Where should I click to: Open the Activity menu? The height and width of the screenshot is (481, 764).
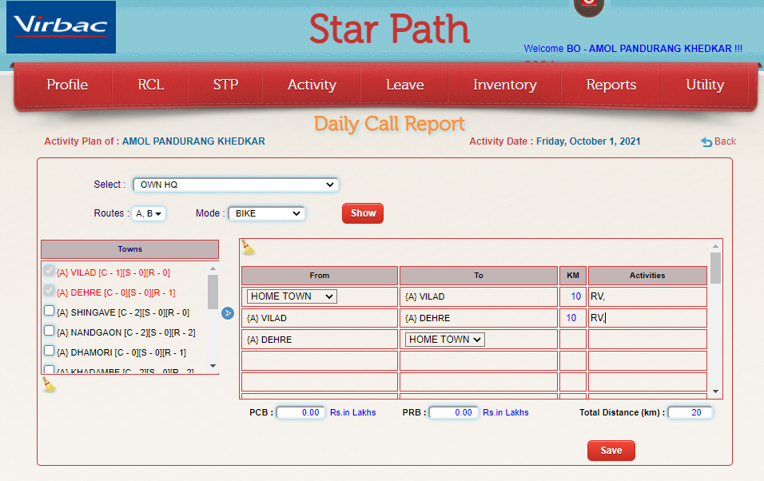pos(312,85)
